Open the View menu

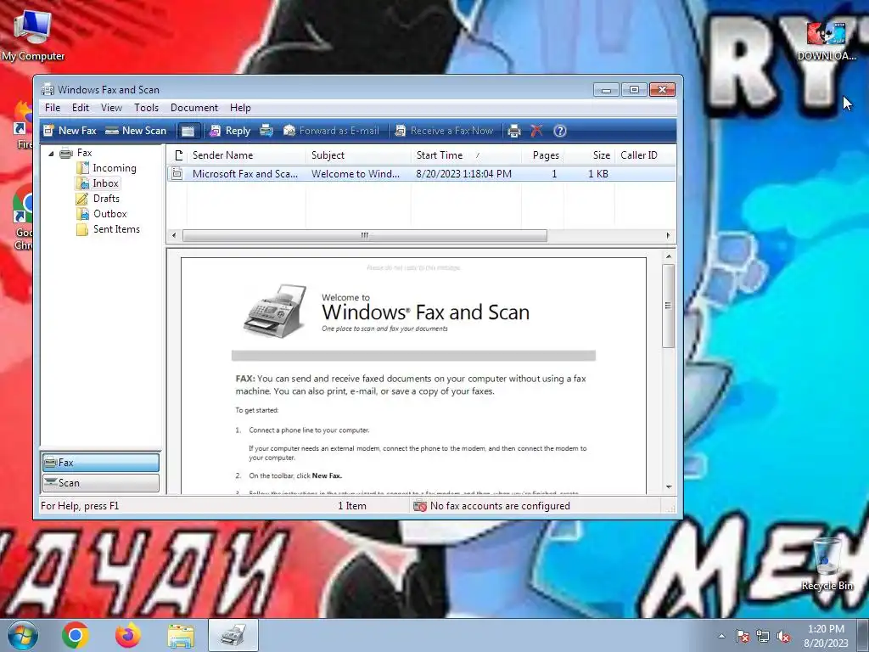(x=111, y=108)
